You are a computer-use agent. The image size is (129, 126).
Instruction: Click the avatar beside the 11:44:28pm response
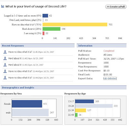pos(5,78)
